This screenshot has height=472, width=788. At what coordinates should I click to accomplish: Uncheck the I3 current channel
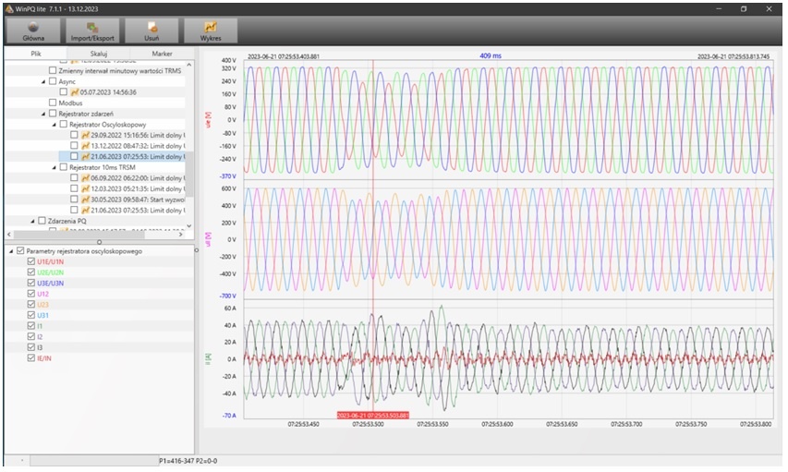(31, 347)
